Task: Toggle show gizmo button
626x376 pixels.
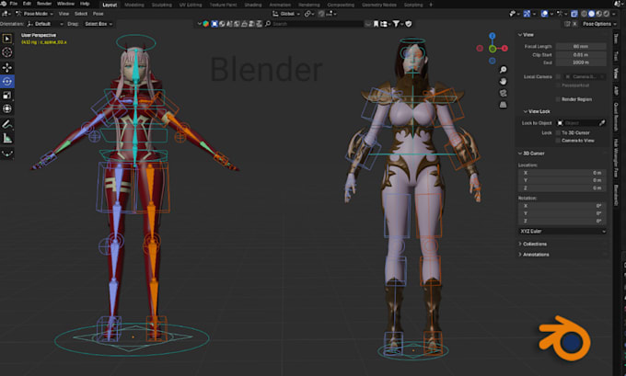Action: (x=527, y=14)
